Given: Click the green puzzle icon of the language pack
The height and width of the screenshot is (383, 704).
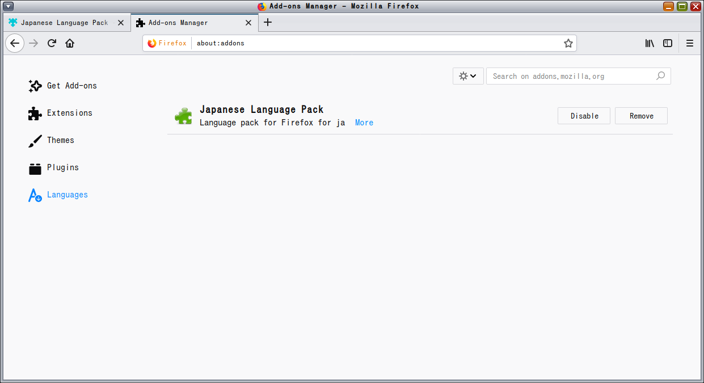Looking at the screenshot, I should tap(183, 116).
